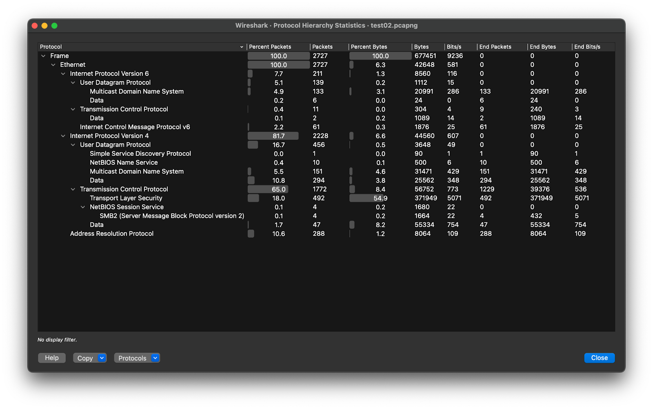Screen dimensions: 653x409
Task: Open the Copy dropdown arrow
Action: tap(102, 358)
